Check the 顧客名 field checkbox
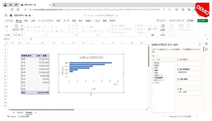Viewport: 212px width, 121px height. coord(153,65)
